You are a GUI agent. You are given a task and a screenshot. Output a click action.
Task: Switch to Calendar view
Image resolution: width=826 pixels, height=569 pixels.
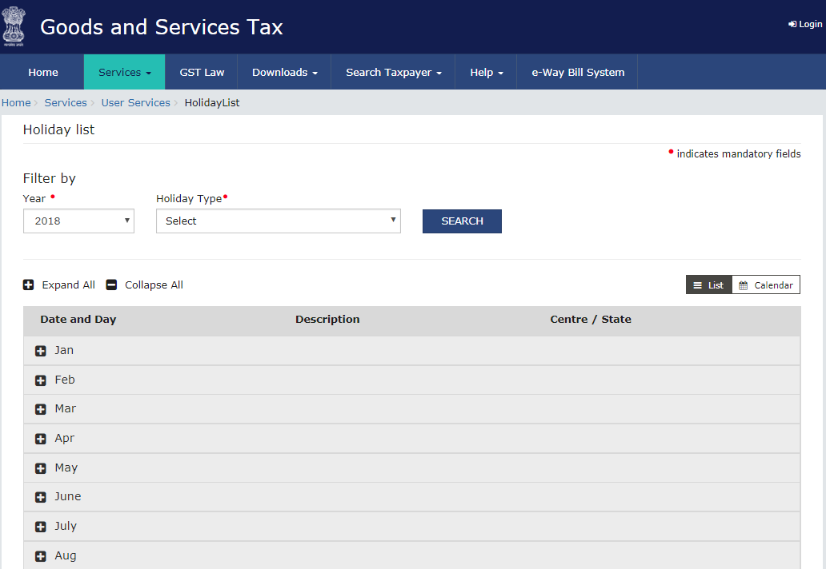click(766, 284)
